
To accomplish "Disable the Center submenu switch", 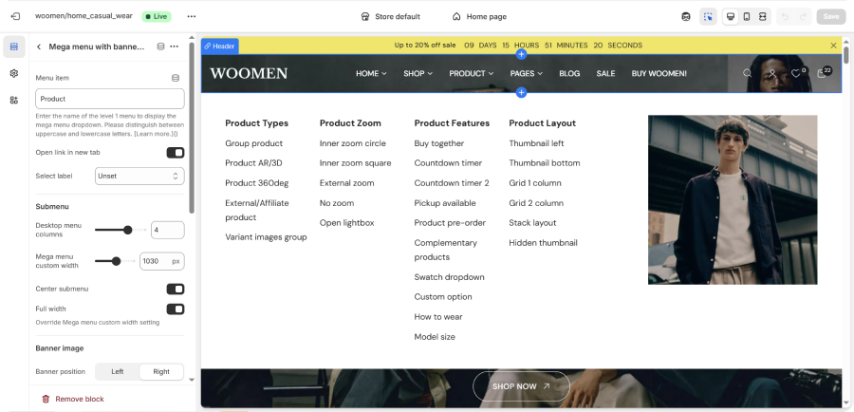I will 176,289.
